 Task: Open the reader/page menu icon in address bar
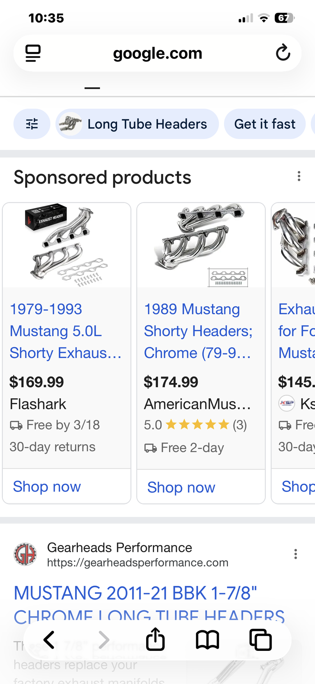(x=33, y=53)
